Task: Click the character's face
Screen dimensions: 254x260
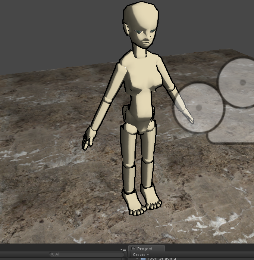Action: pos(144,37)
